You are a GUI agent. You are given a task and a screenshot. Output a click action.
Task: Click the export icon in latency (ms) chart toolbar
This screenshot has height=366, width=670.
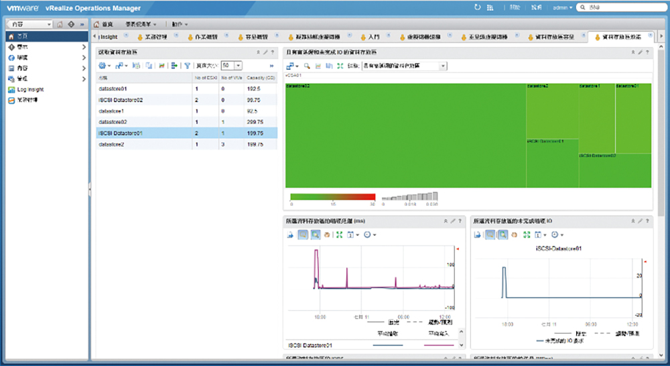(x=291, y=235)
